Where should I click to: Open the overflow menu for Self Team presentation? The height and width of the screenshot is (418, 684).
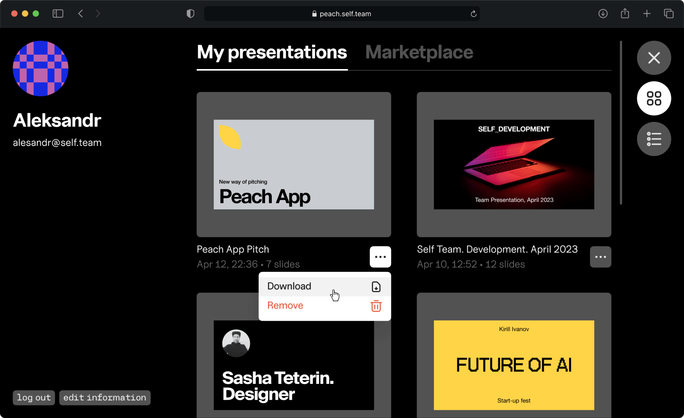click(x=600, y=257)
